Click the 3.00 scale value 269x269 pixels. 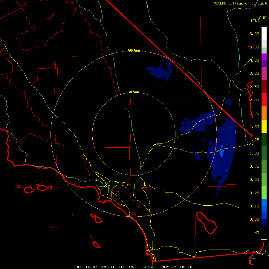[254, 74]
